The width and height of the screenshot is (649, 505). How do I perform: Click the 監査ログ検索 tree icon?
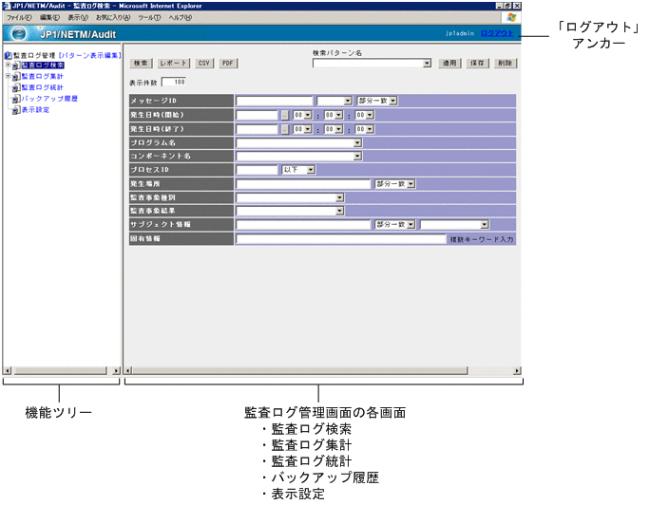point(15,65)
